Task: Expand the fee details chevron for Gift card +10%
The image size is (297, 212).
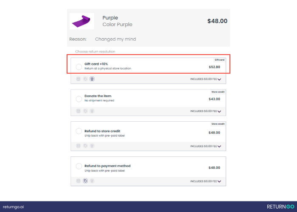Action: pos(219,79)
